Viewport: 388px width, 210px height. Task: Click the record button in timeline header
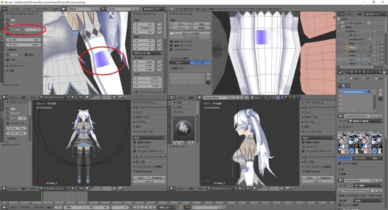(181, 207)
